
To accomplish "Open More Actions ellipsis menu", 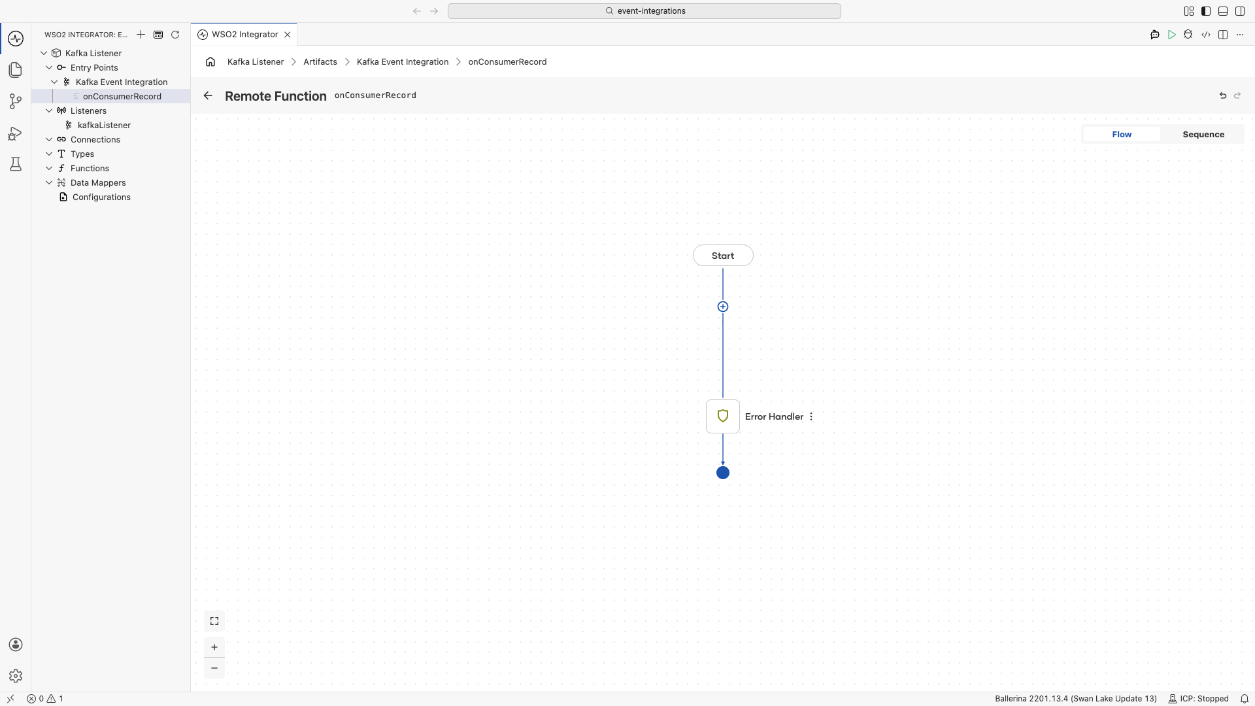I will click(x=1240, y=35).
